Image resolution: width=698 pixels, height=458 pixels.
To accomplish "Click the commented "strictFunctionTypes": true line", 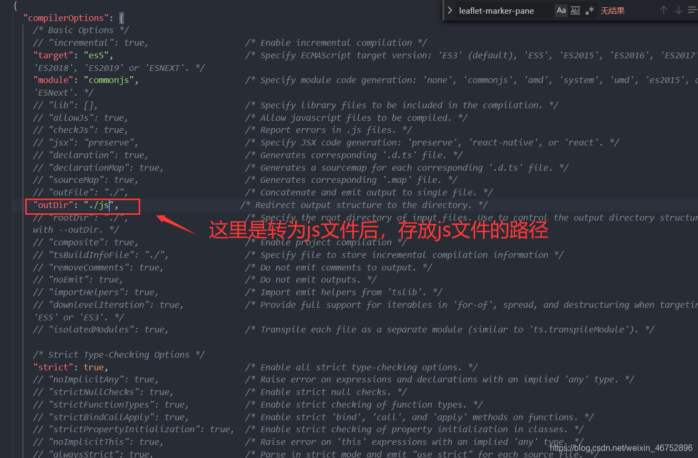I will (111, 404).
